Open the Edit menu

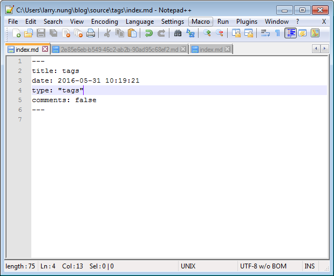pos(31,22)
